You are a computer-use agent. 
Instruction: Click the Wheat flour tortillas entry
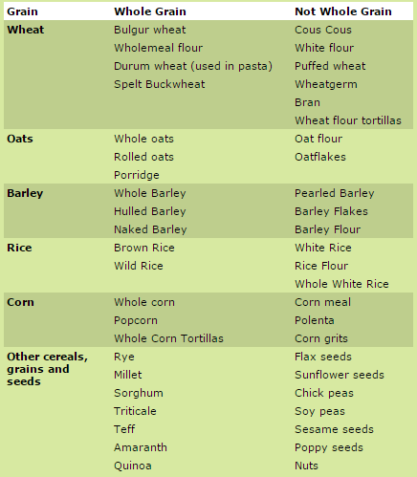tap(348, 120)
